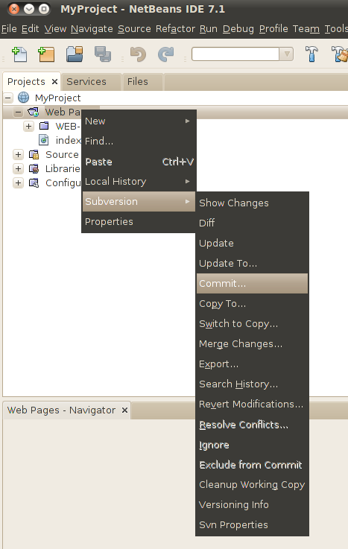Viewport: 348px width, 549px height.
Task: Click the Source Packages icon
Action: (x=34, y=154)
